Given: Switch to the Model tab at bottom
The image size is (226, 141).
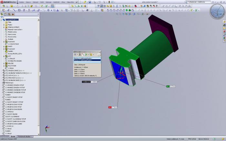Looking at the screenshot, I should pyautogui.click(x=13, y=136).
